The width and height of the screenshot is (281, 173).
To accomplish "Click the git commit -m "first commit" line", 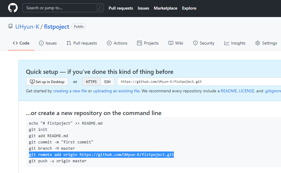I will 61,142.
